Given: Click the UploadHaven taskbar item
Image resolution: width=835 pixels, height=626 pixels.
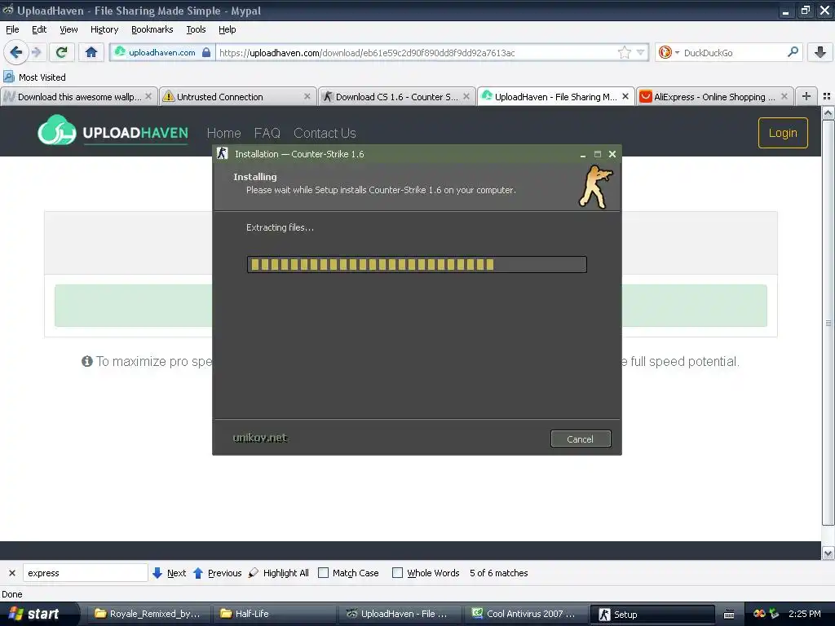Looking at the screenshot, I should (x=401, y=614).
